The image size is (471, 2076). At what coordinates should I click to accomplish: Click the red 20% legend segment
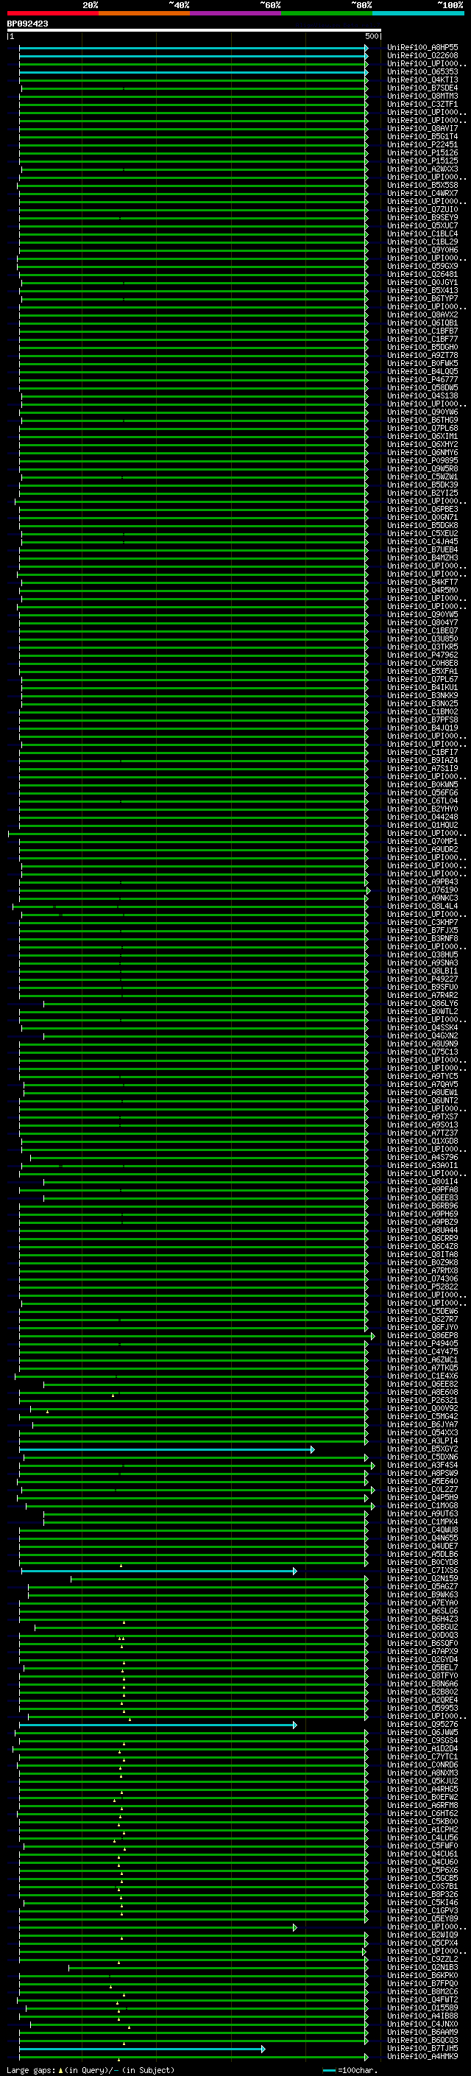point(52,13)
